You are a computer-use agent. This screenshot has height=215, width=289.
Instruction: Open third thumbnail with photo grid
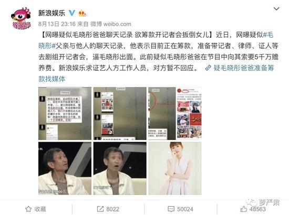(175, 113)
